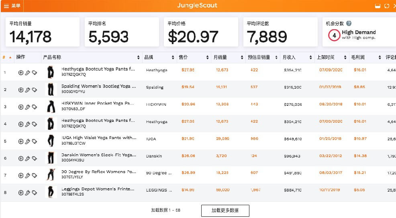This screenshot has width=396, height=218.
Task: Select revenue $491,893 for 90 Degree
Action: click(293, 173)
